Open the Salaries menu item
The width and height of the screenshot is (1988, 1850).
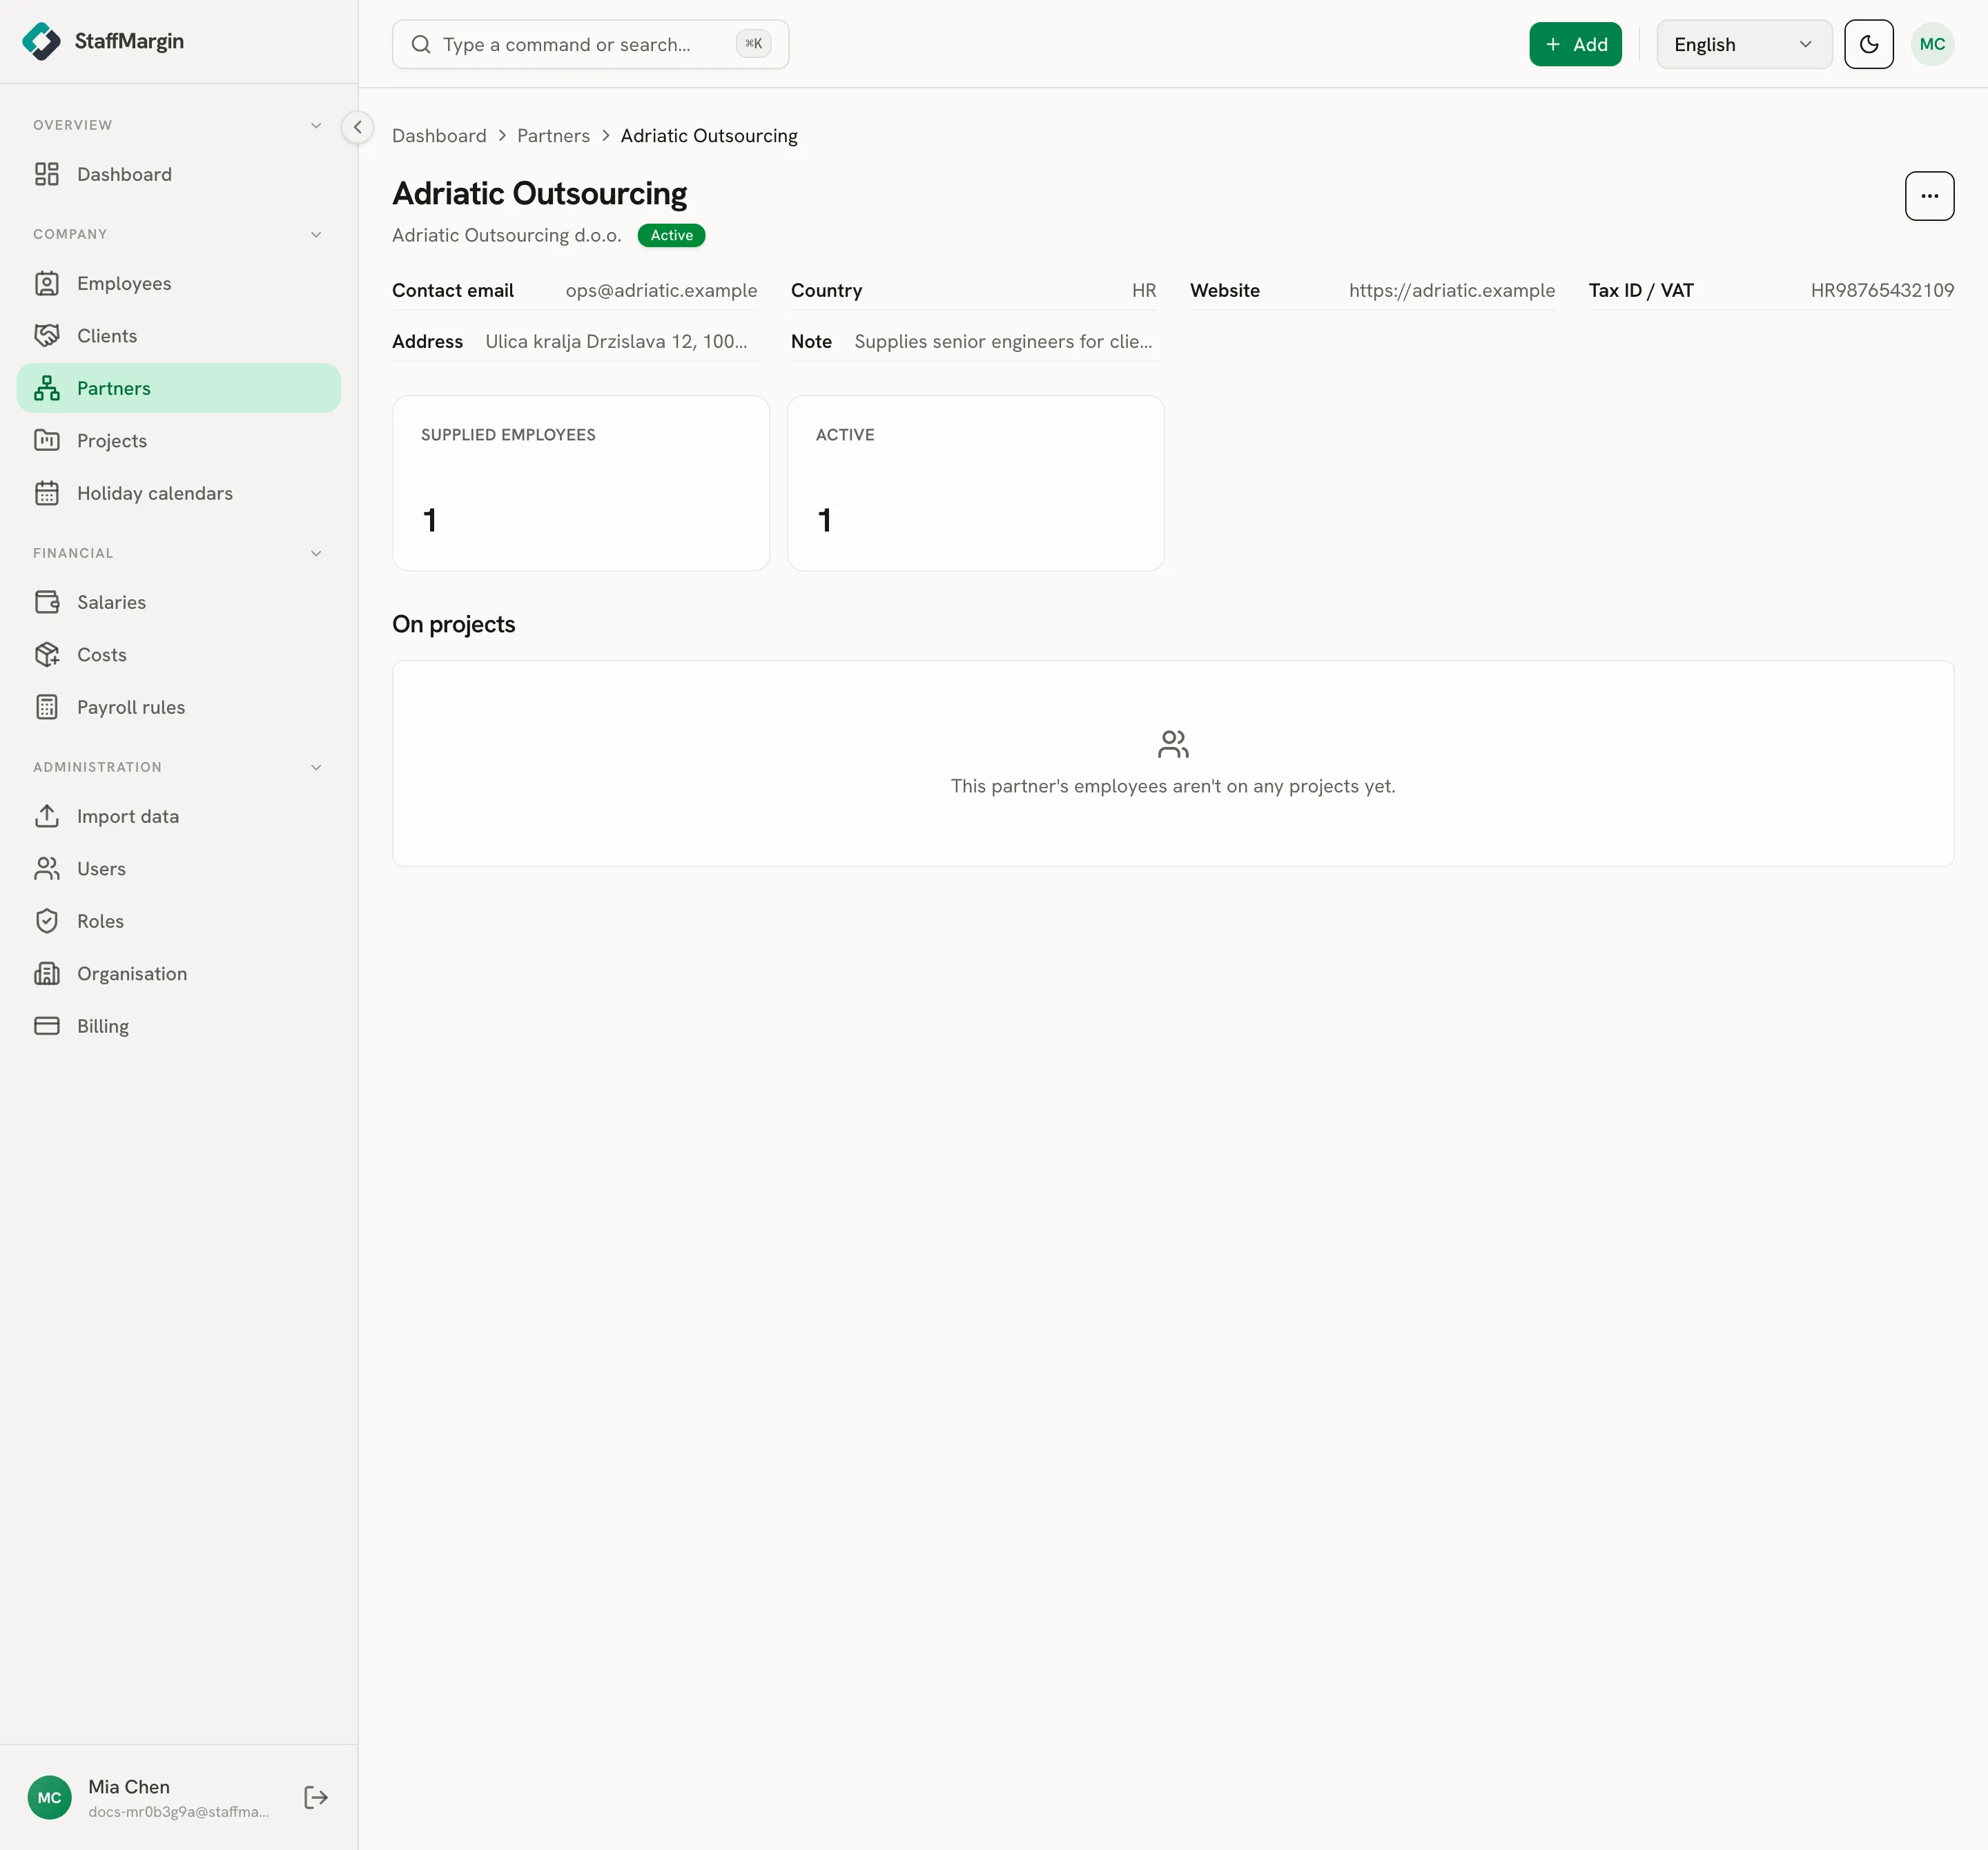[179, 602]
